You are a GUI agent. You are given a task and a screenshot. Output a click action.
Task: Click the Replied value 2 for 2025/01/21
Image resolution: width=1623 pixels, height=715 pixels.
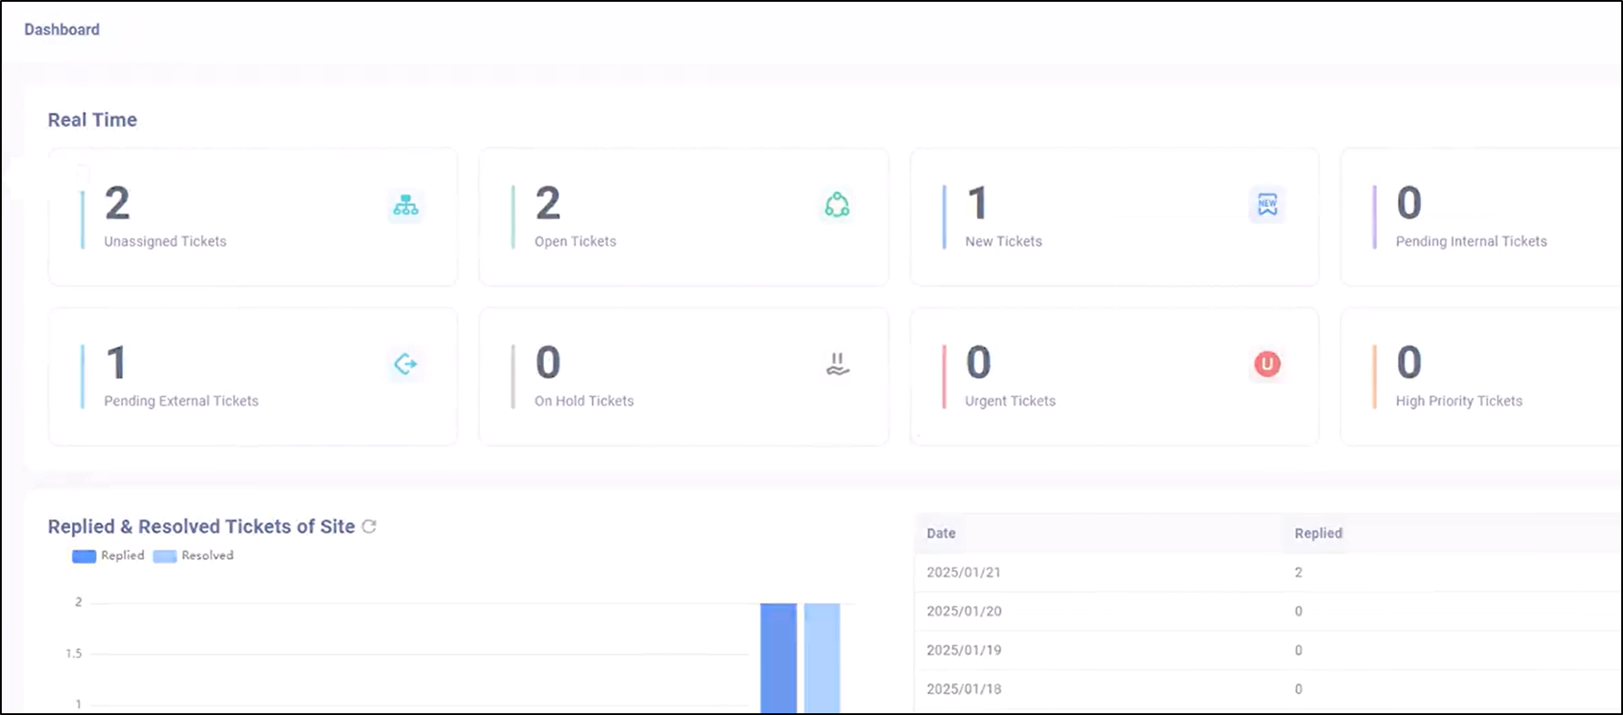(1299, 572)
